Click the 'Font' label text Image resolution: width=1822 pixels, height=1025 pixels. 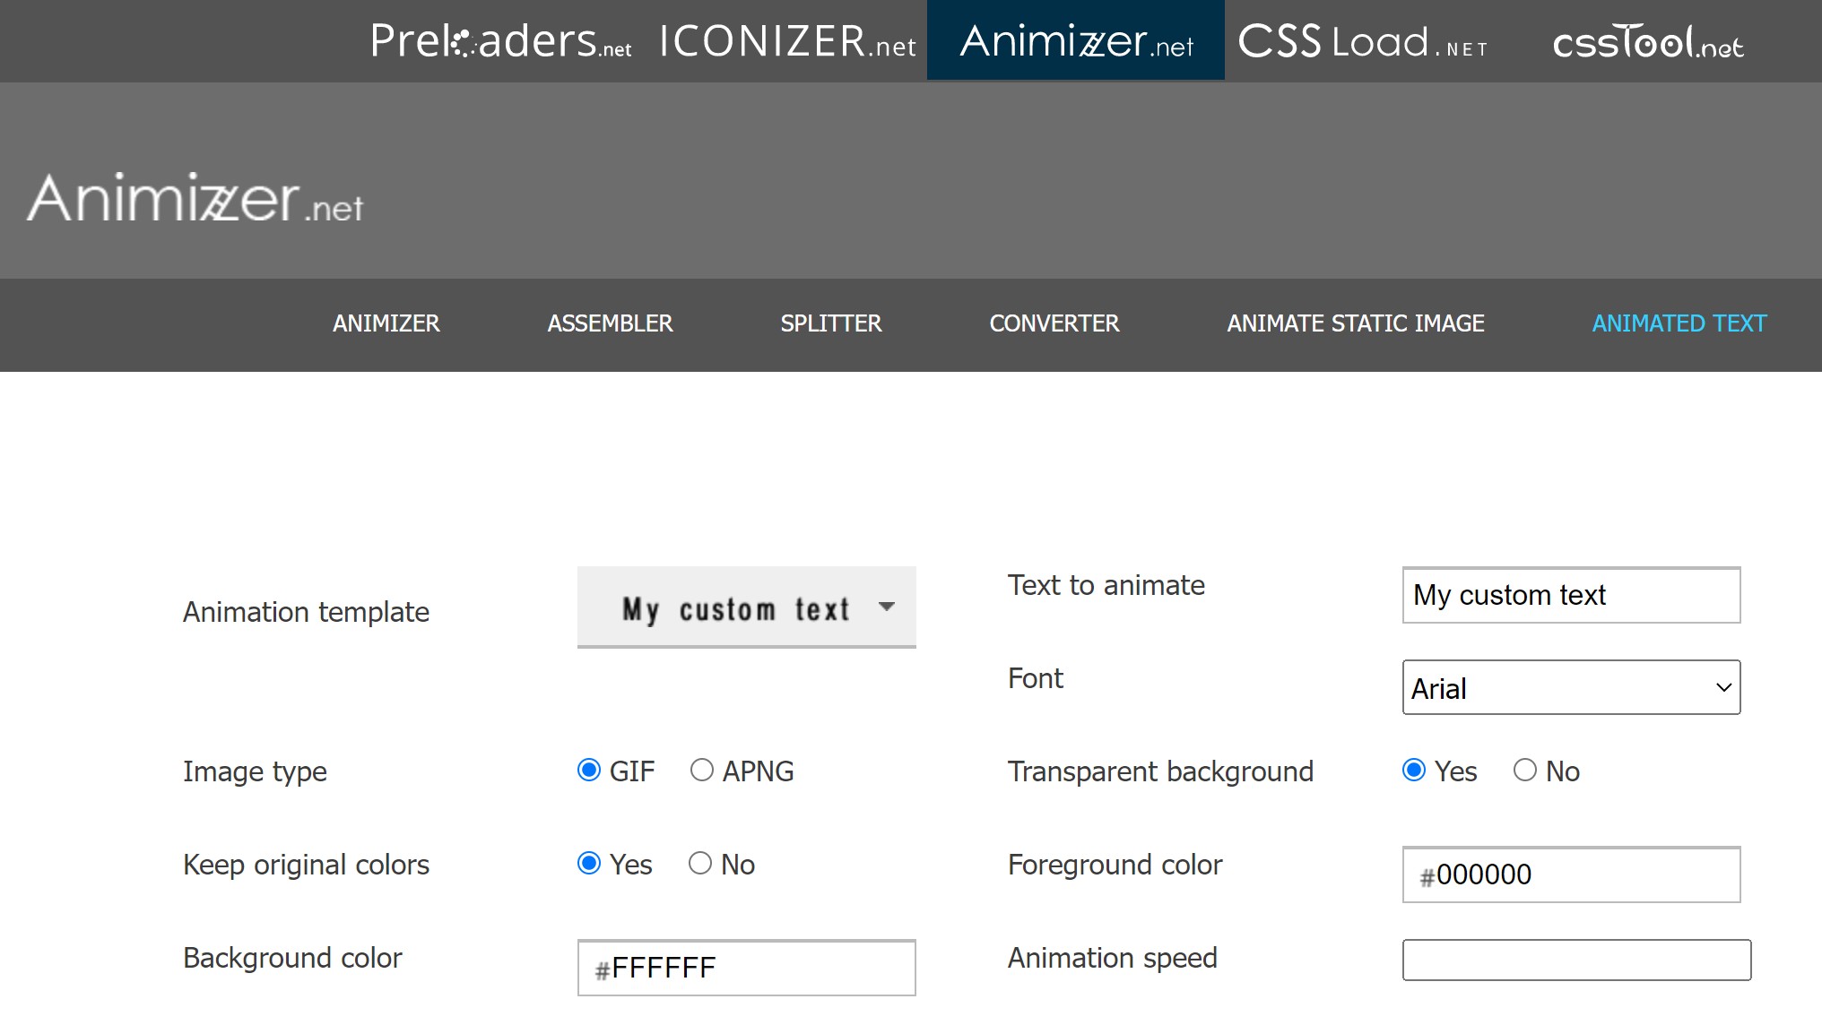pyautogui.click(x=1036, y=678)
